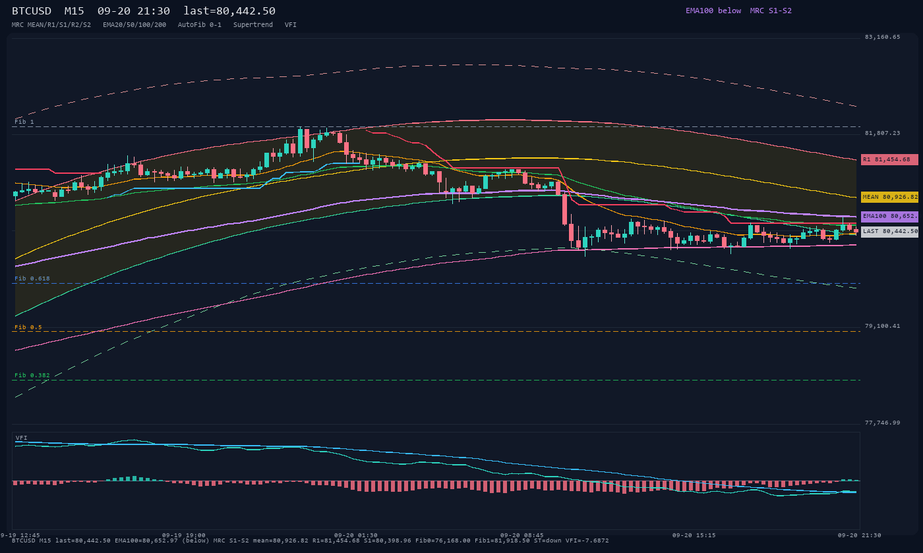Screen dimensions: 923x553
Task: Click the M15 timeframe label
Action: click(74, 11)
